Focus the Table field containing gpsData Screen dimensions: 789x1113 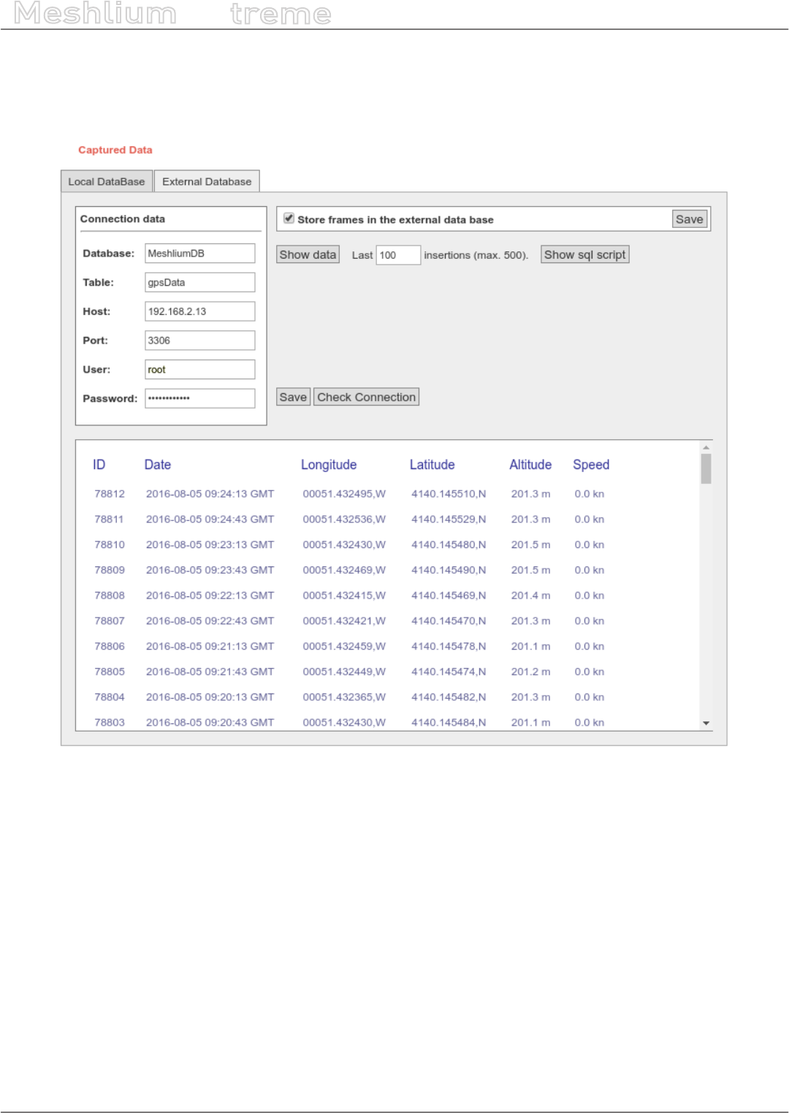[199, 282]
